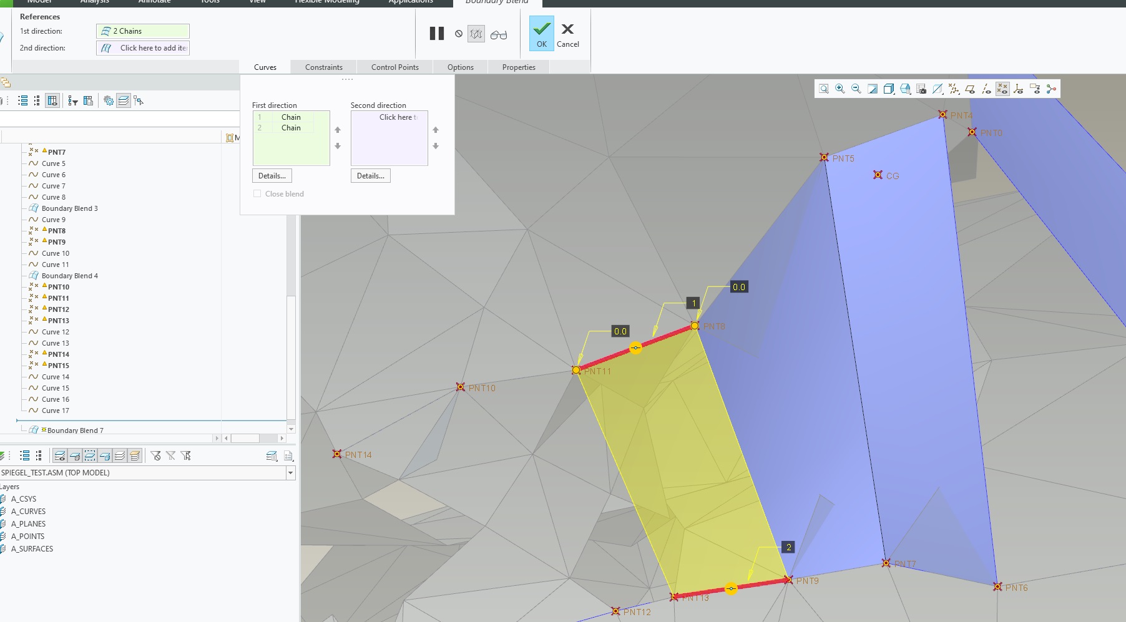Open the display style cube dropdown
The image size is (1126, 622).
point(889,89)
